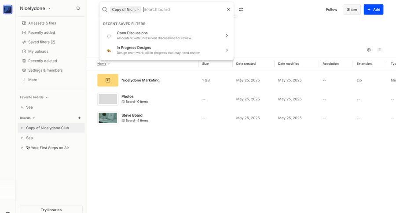This screenshot has height=213, width=396.
Task: Open the Nicelydone Marketing zip thumbnail
Action: [108, 80]
